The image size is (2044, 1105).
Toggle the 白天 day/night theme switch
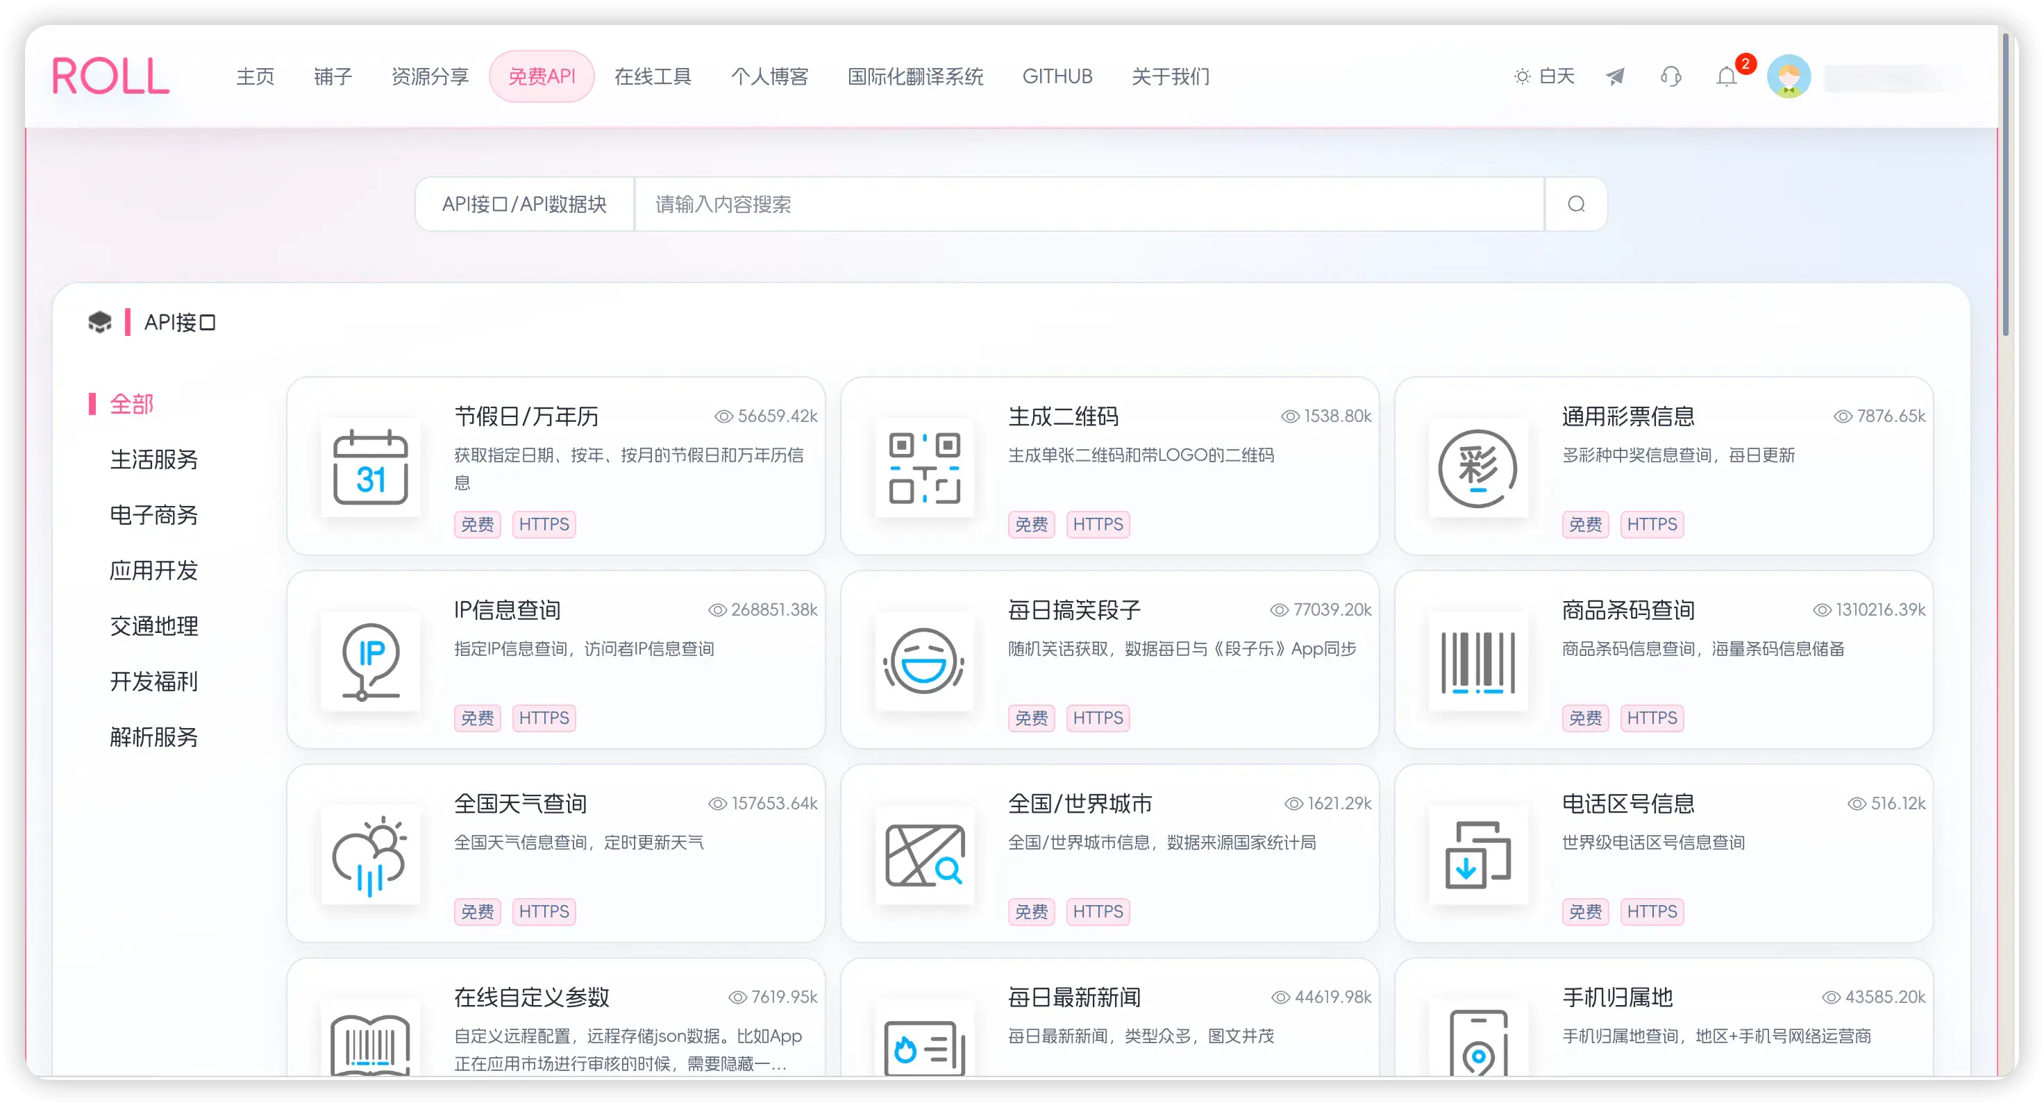tap(1543, 76)
